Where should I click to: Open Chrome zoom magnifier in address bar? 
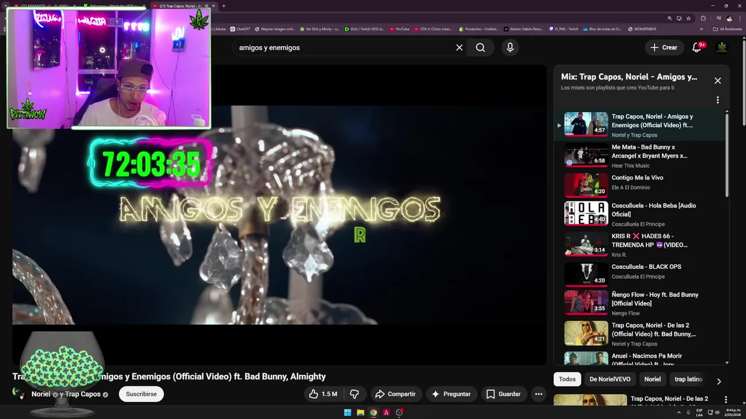point(670,18)
